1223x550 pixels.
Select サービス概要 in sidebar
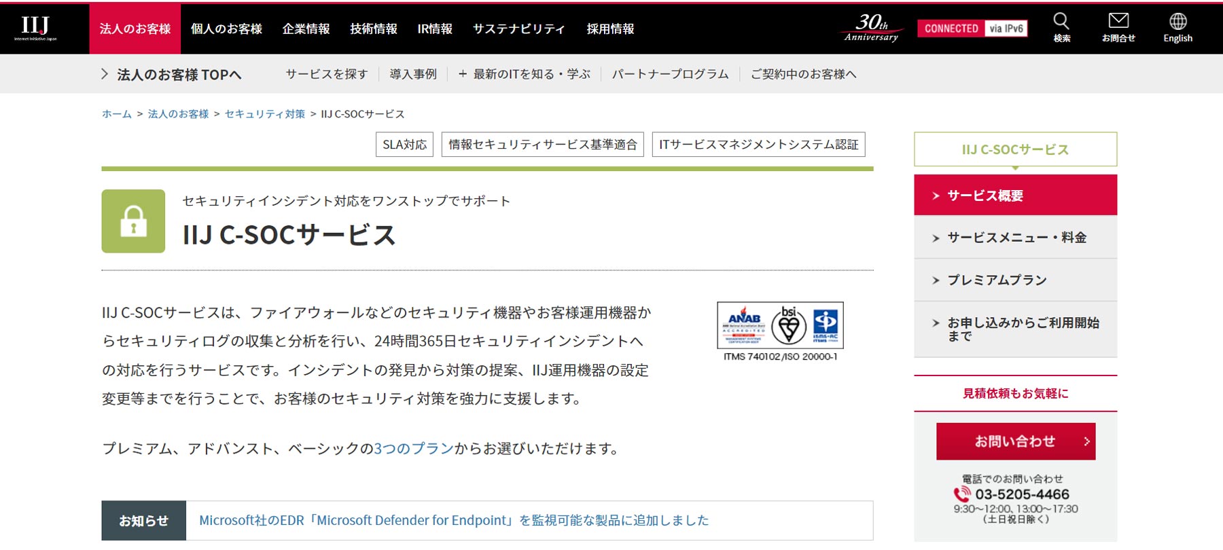(x=1015, y=195)
